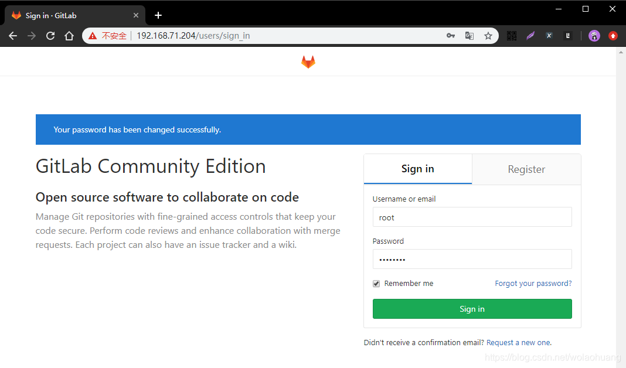Click the Open source software subheading
Viewport: 626px width, 368px height.
click(x=167, y=197)
